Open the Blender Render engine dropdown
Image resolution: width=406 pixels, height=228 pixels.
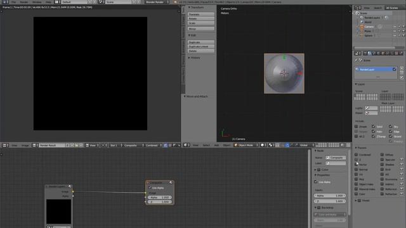tap(157, 2)
